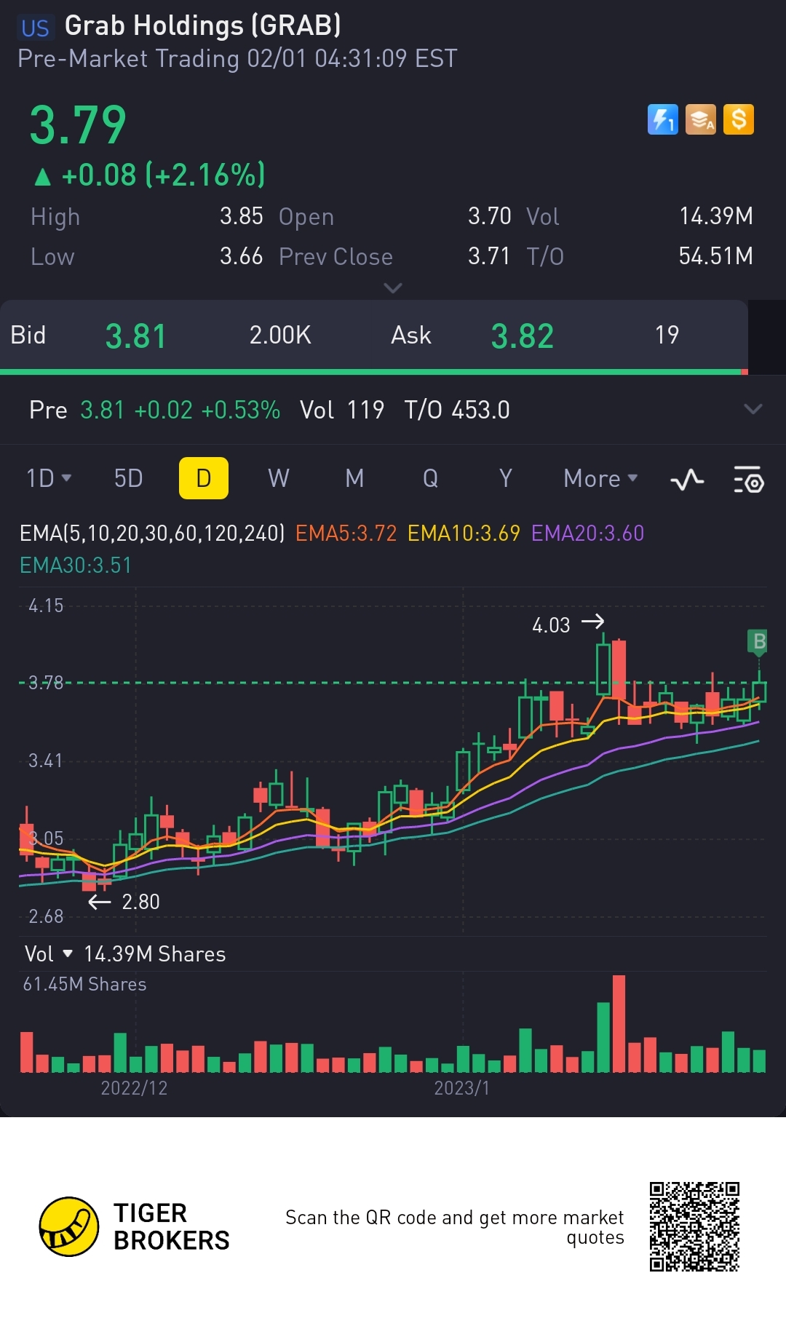Viewport: 786px width, 1337px height.
Task: Expand the pre-market row chevron
Action: (x=753, y=409)
